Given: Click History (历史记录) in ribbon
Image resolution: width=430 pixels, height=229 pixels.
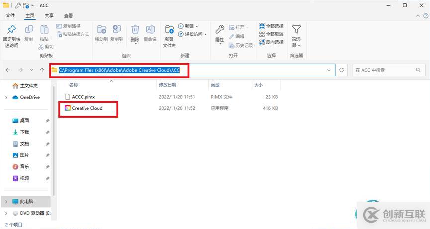Looking at the screenshot, I should 241,45.
